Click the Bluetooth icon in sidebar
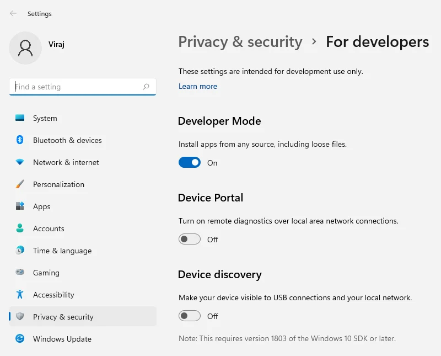 [20, 140]
